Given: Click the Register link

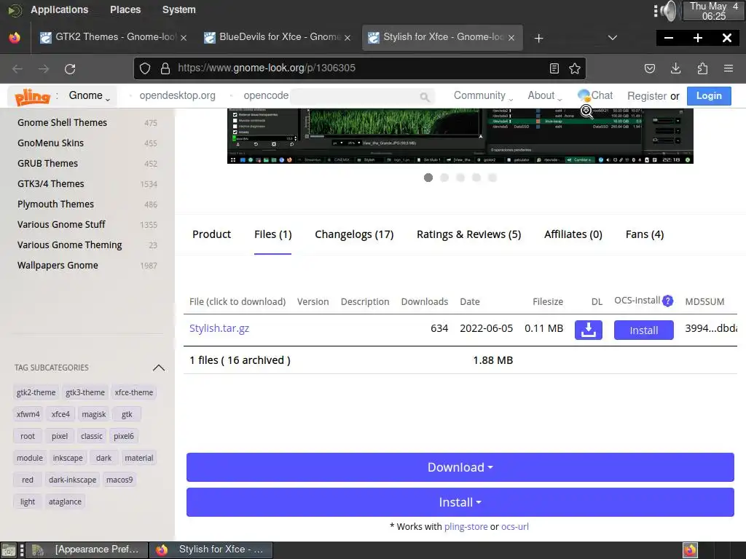Looking at the screenshot, I should coord(647,96).
